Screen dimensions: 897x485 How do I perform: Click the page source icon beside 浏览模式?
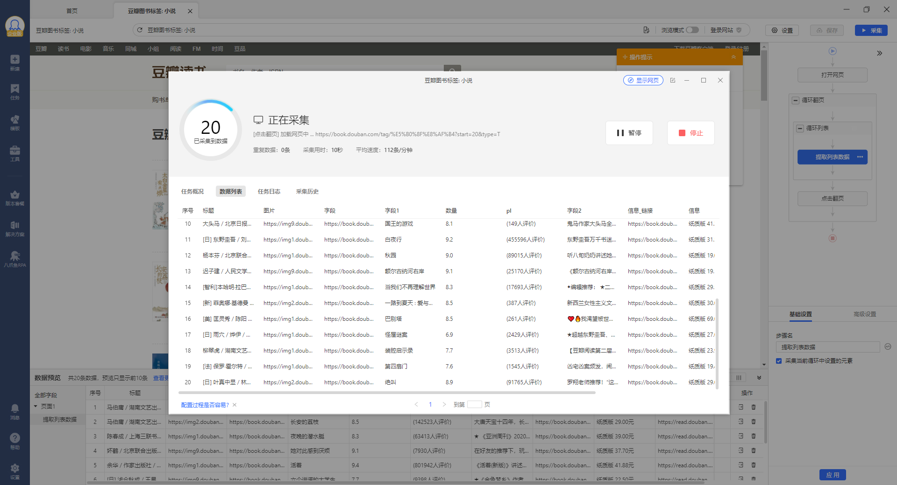[647, 30]
